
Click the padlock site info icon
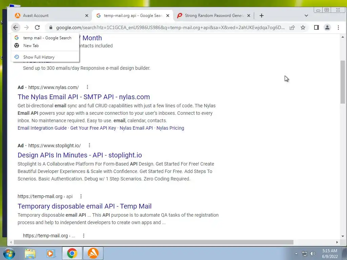pyautogui.click(x=51, y=27)
